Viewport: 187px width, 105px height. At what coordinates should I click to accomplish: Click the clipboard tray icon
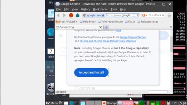coord(168,103)
